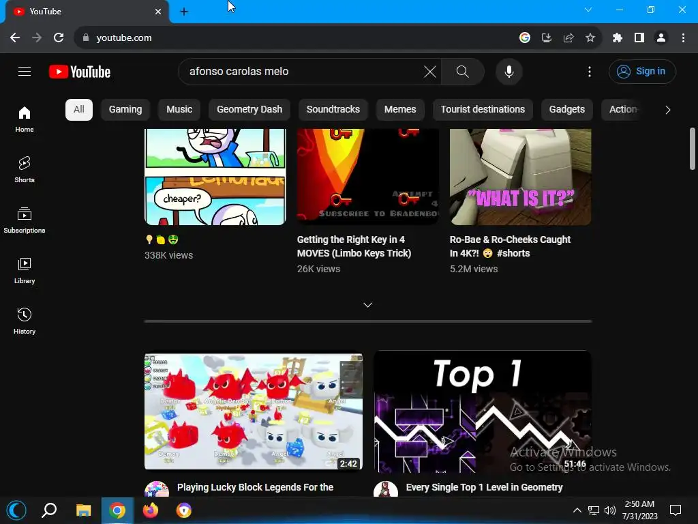698x524 pixels.
Task: View site information lock icon
Action: pos(86,38)
